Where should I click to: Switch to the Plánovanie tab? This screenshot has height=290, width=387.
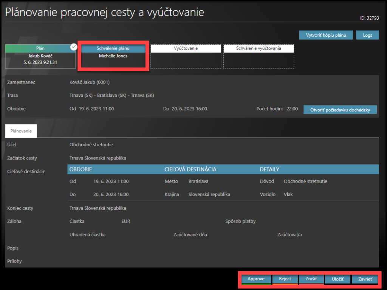[21, 130]
